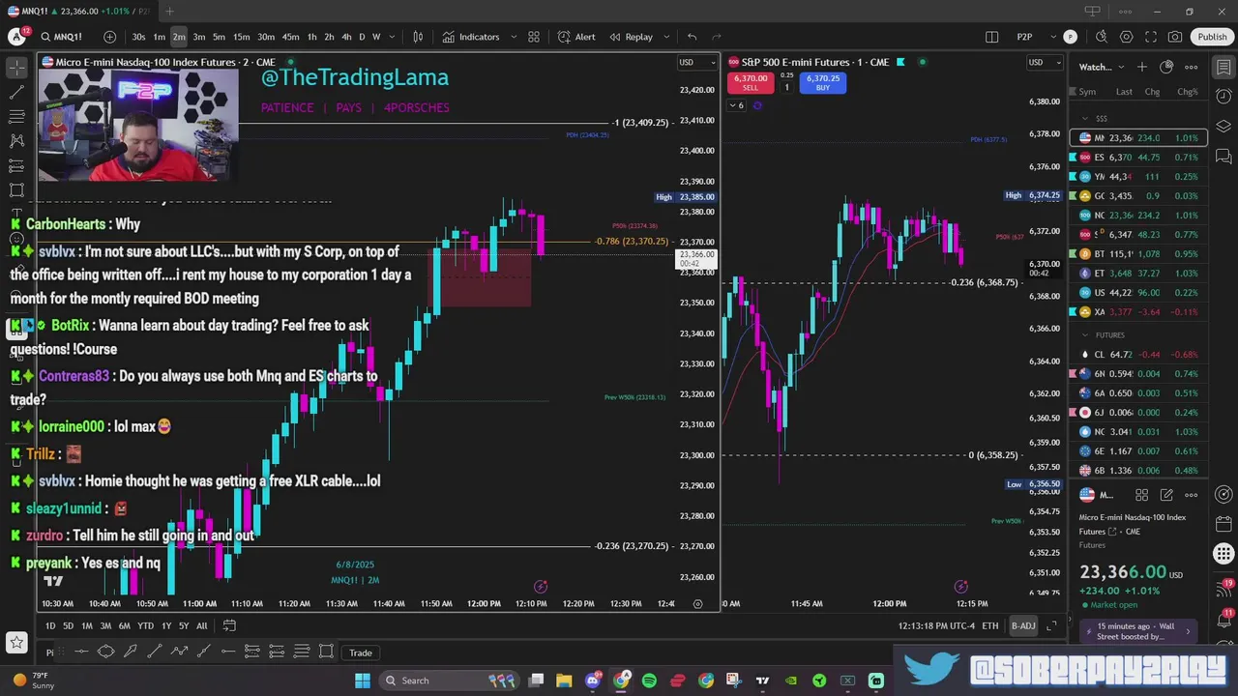Image resolution: width=1238 pixels, height=696 pixels.
Task: Switch to the 3m timeframe
Action: coord(198,37)
